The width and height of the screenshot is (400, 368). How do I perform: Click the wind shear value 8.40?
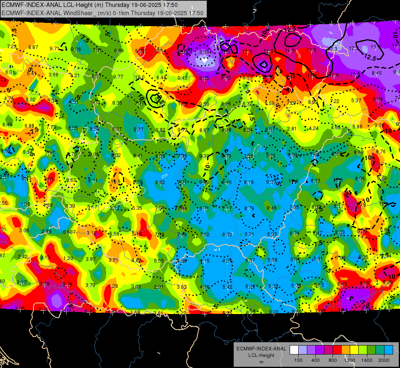click(x=377, y=73)
